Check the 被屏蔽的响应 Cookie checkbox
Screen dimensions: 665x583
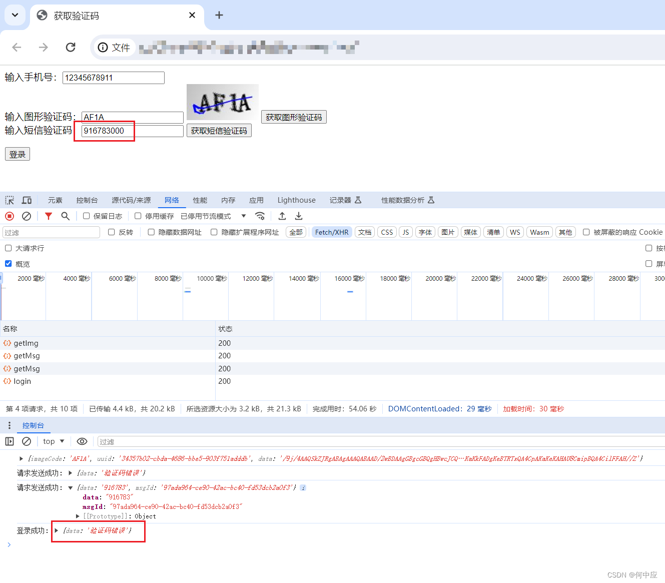tap(586, 232)
